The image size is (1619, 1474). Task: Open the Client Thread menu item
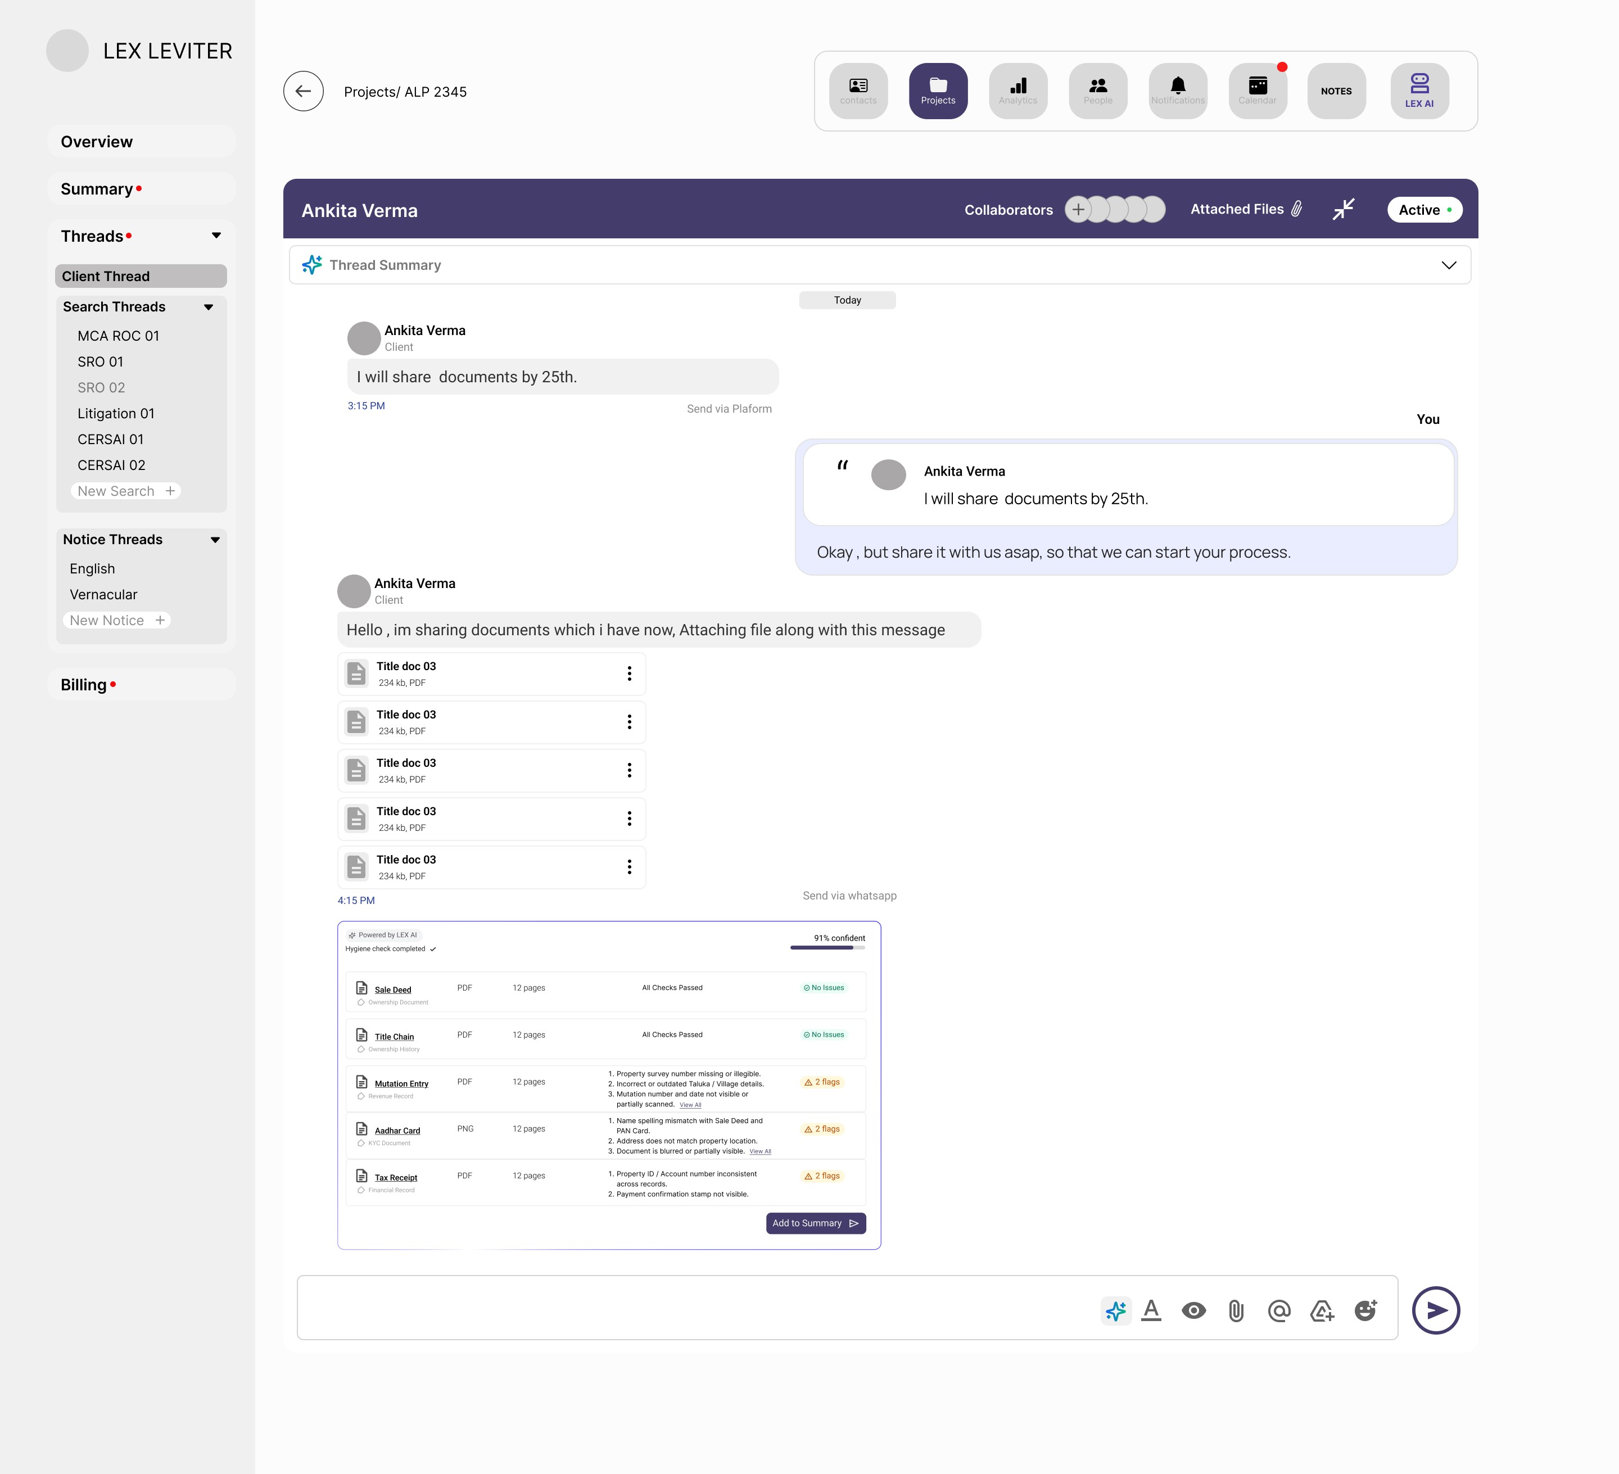coord(105,275)
